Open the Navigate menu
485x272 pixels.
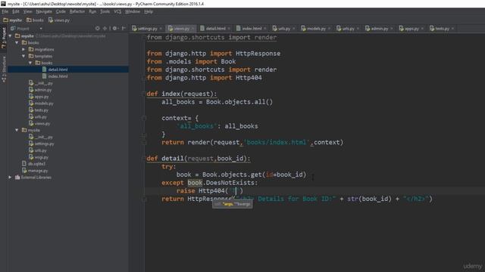44,12
